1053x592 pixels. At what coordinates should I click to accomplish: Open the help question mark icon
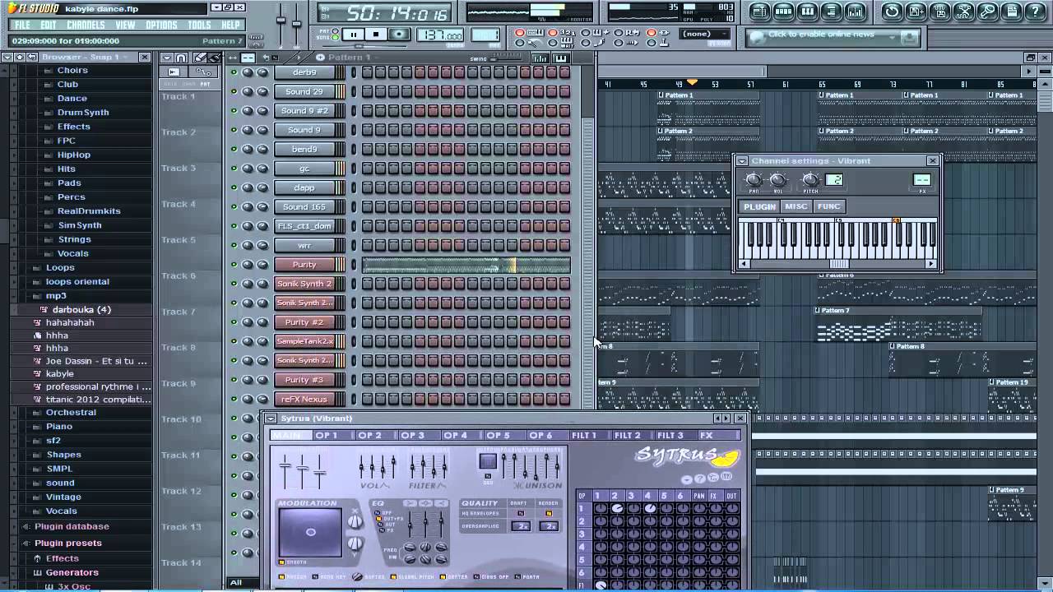(x=1035, y=12)
